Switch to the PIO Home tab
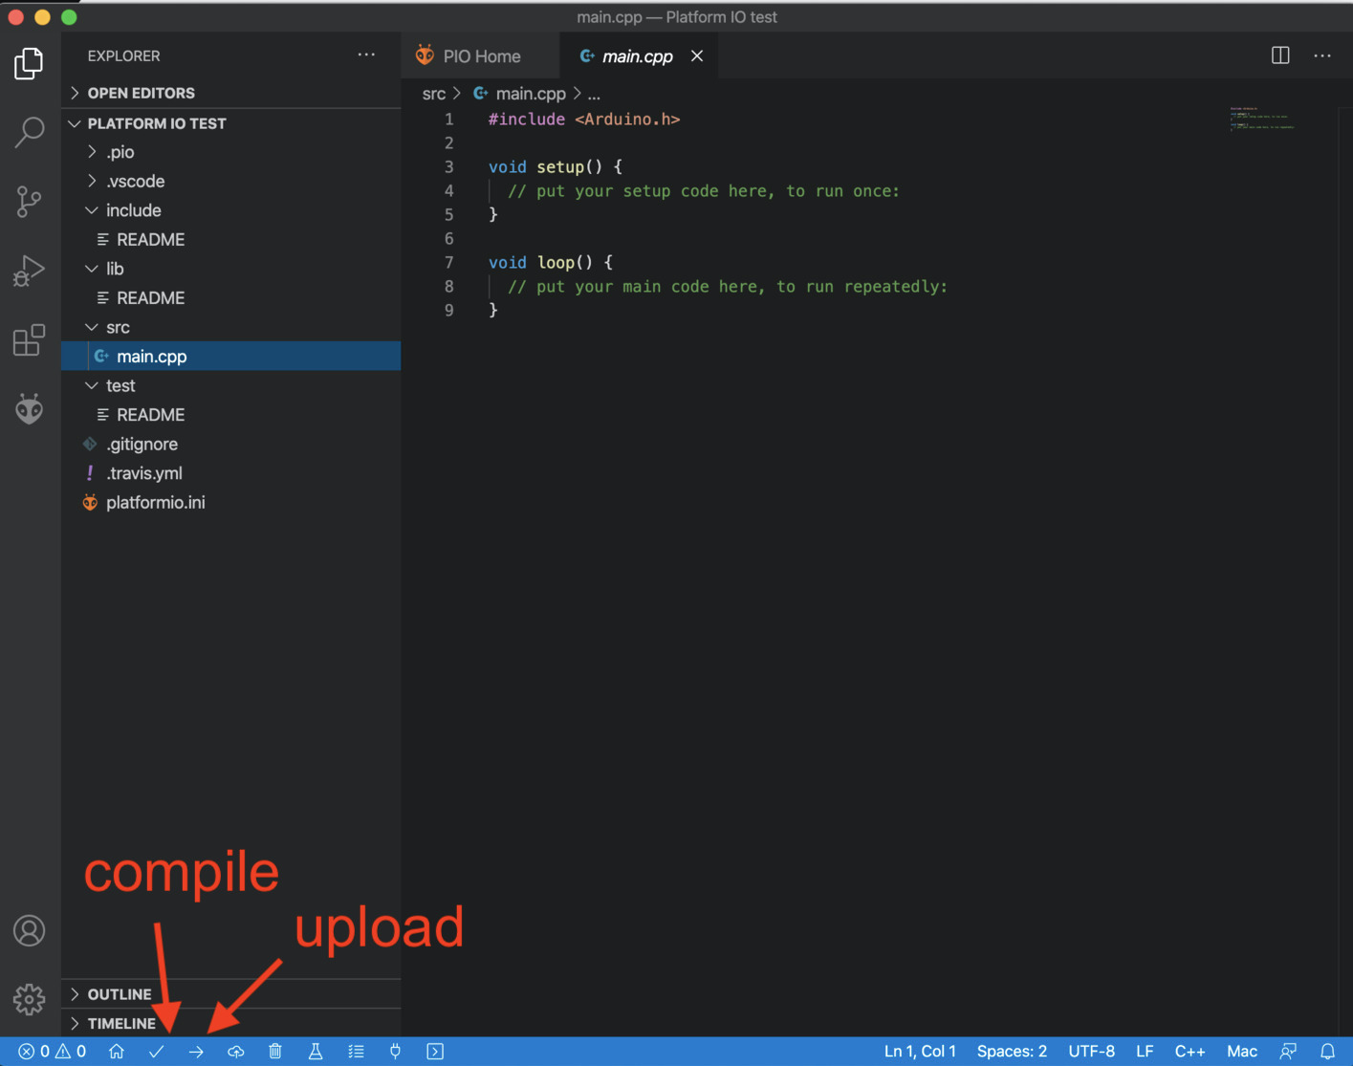The width and height of the screenshot is (1353, 1066). pos(480,55)
